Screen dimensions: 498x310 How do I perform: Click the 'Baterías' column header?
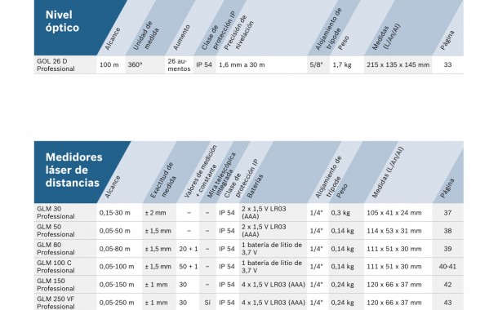tap(255, 186)
